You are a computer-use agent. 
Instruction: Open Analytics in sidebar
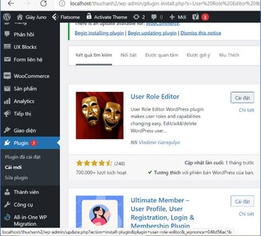tap(19, 101)
